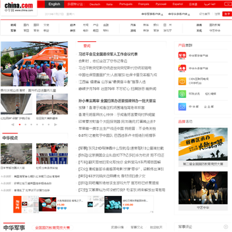
Task: Open the dark artwork brand banner image
Action: coord(203,188)
